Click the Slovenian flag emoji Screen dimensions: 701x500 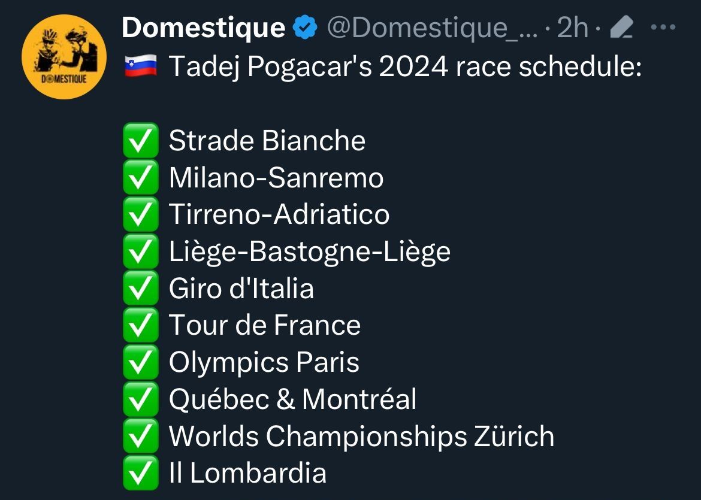[x=141, y=67]
